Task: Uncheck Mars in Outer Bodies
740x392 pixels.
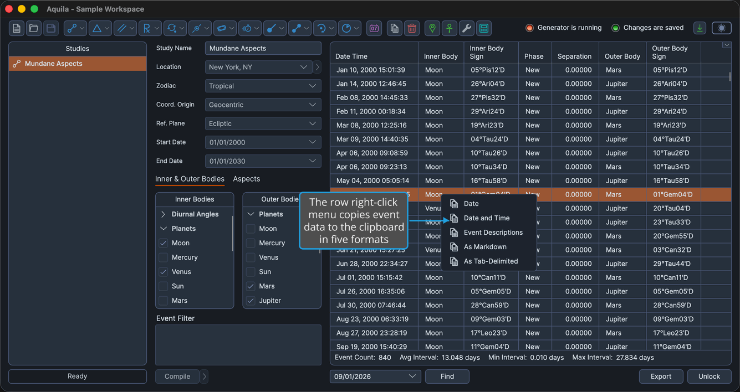Action: [251, 286]
